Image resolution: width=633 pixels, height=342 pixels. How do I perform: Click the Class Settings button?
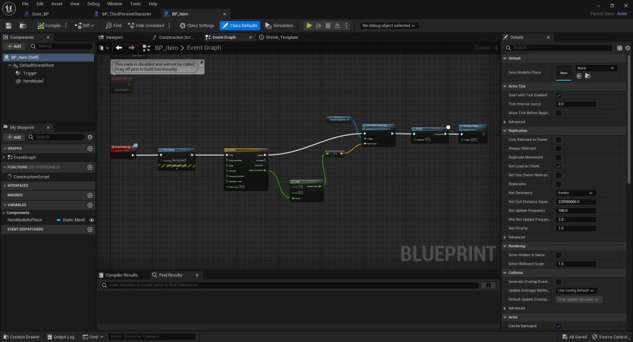pyautogui.click(x=197, y=25)
